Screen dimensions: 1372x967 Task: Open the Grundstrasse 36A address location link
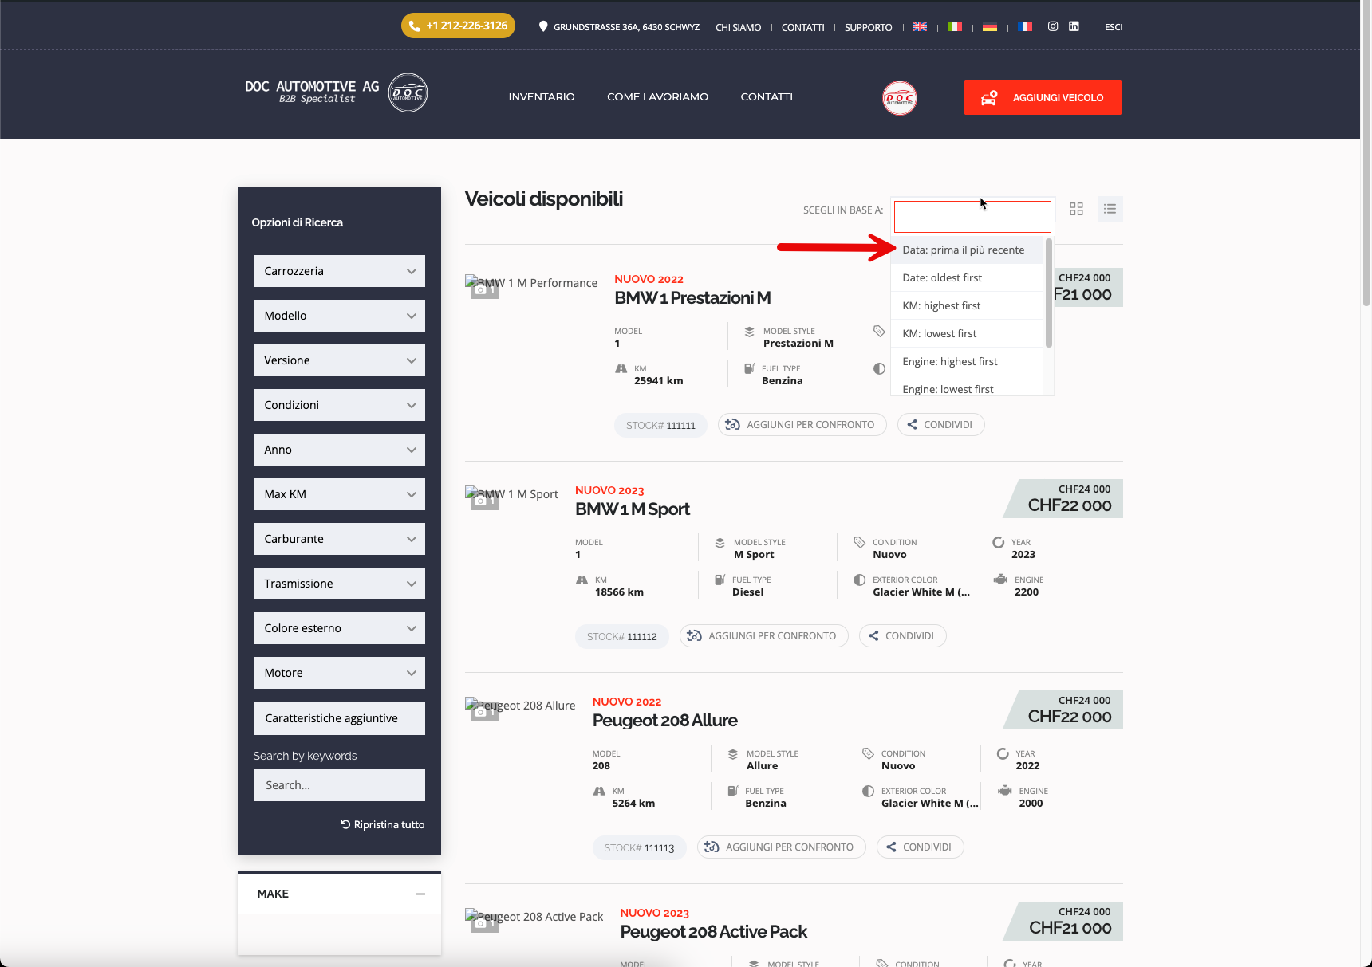coord(619,27)
